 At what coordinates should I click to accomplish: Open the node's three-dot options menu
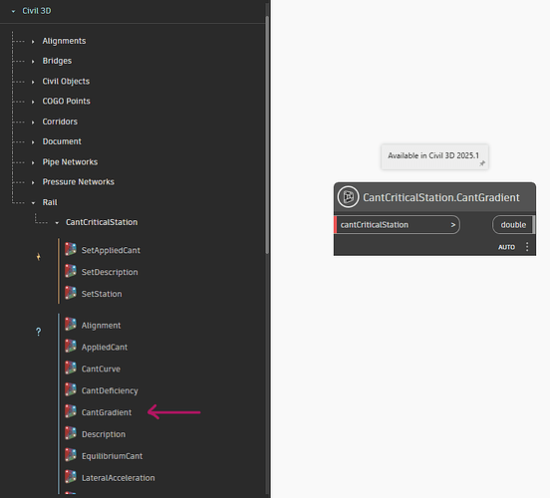527,247
